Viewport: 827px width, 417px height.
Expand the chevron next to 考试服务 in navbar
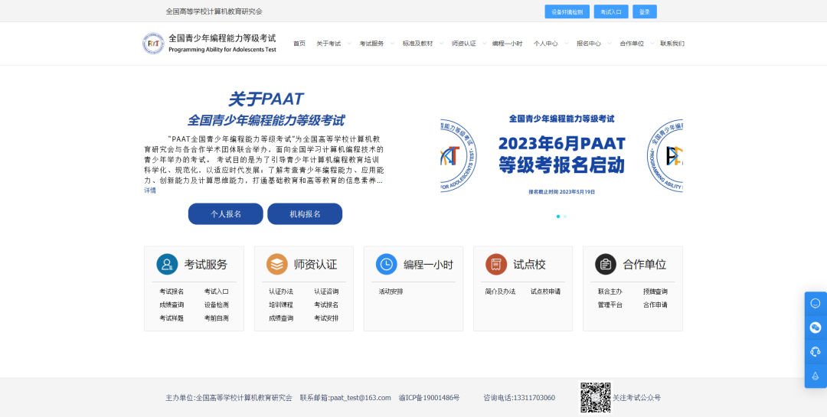(392, 44)
